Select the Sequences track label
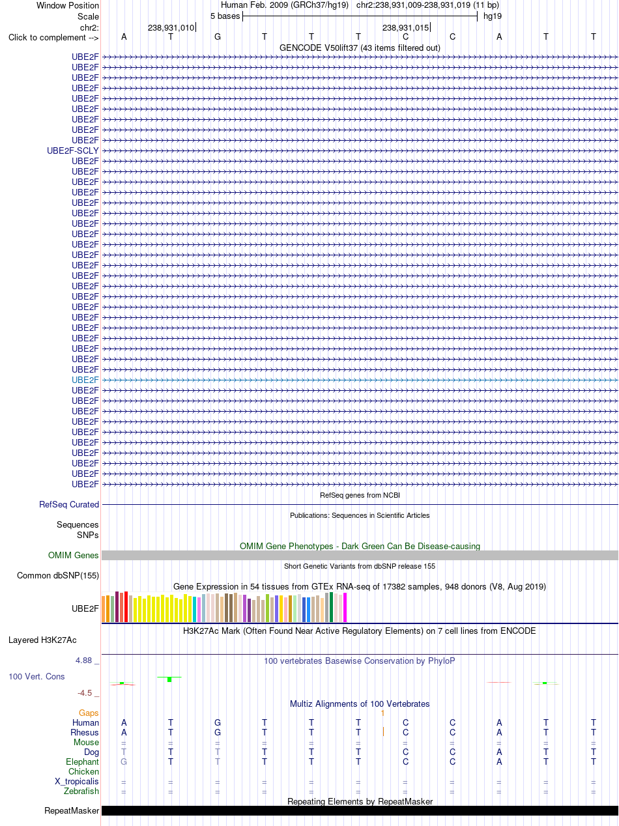619x826 pixels. pyautogui.click(x=78, y=524)
